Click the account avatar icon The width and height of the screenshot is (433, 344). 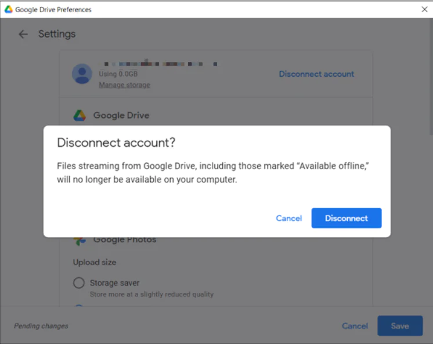pyautogui.click(x=82, y=74)
